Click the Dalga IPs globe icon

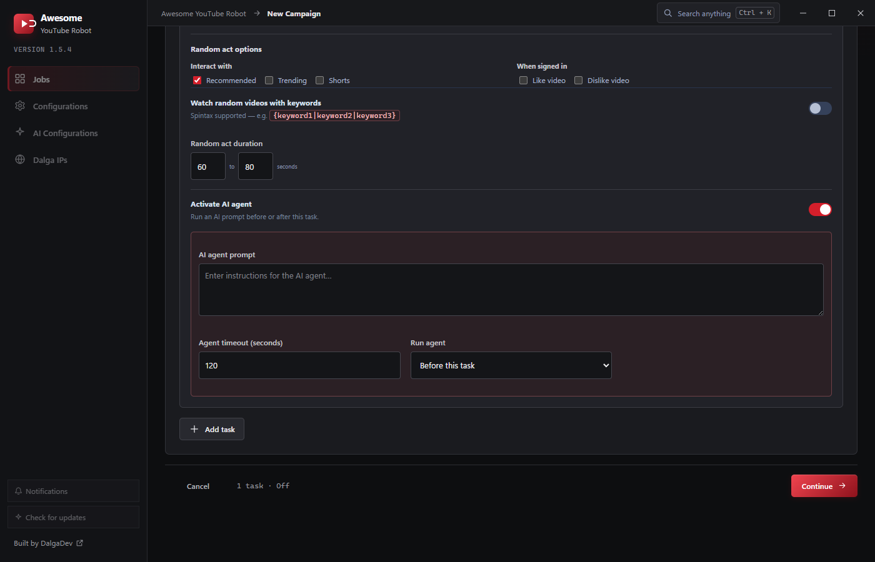(x=20, y=159)
